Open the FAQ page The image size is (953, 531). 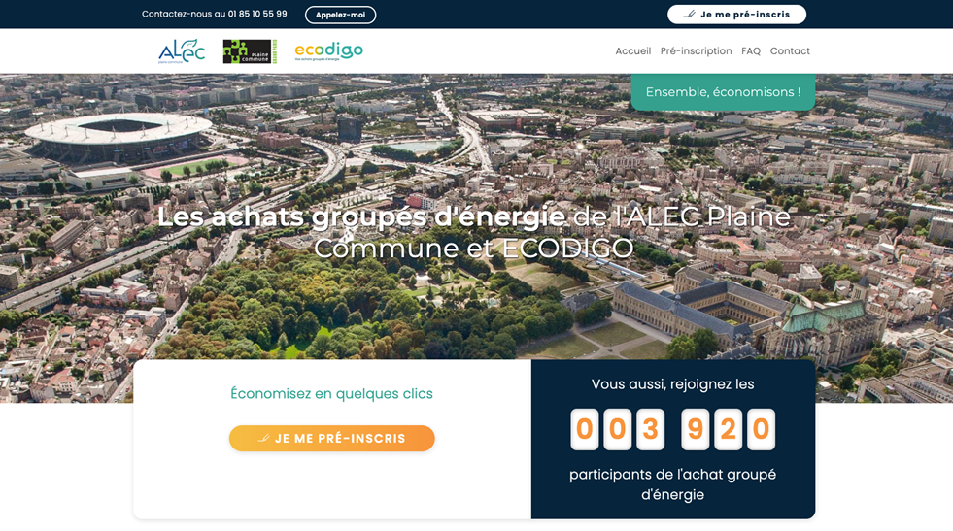751,51
